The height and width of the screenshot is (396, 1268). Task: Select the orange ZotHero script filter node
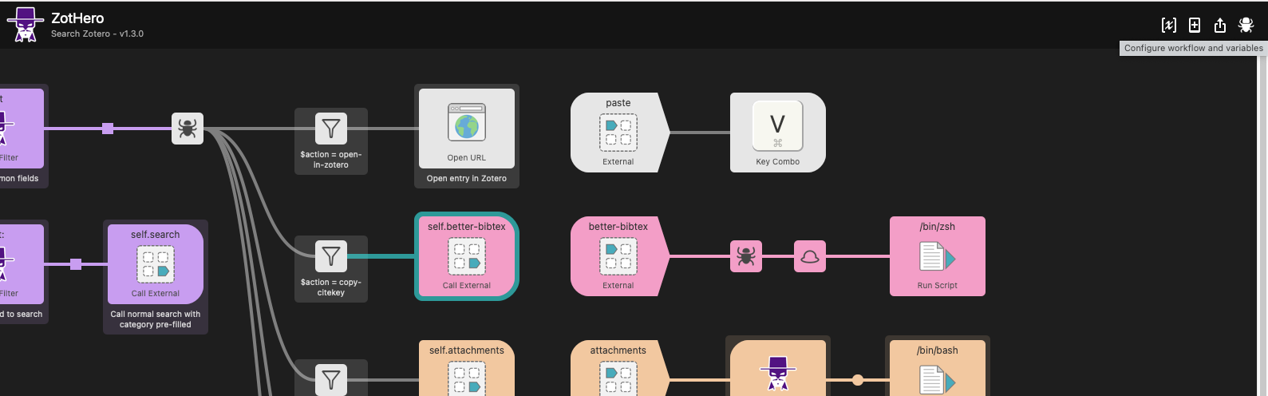coord(778,368)
